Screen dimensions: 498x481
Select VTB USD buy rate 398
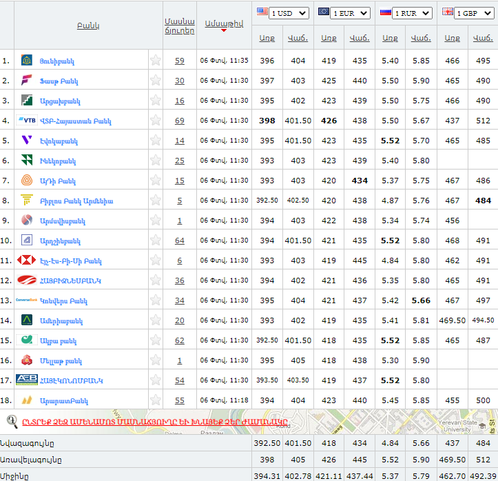tap(267, 121)
